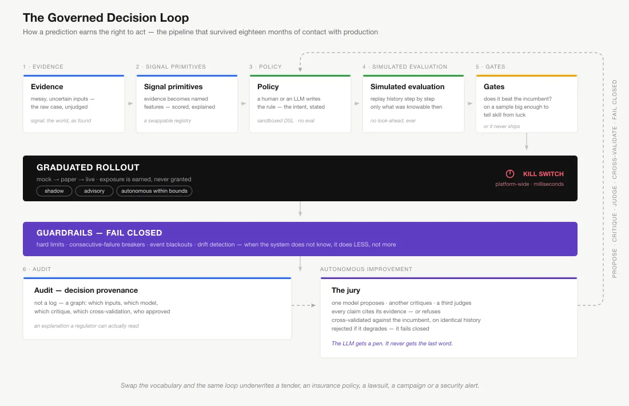
Task: Click 'every claim cites its evidence — or refuses'
Action: coord(386,311)
